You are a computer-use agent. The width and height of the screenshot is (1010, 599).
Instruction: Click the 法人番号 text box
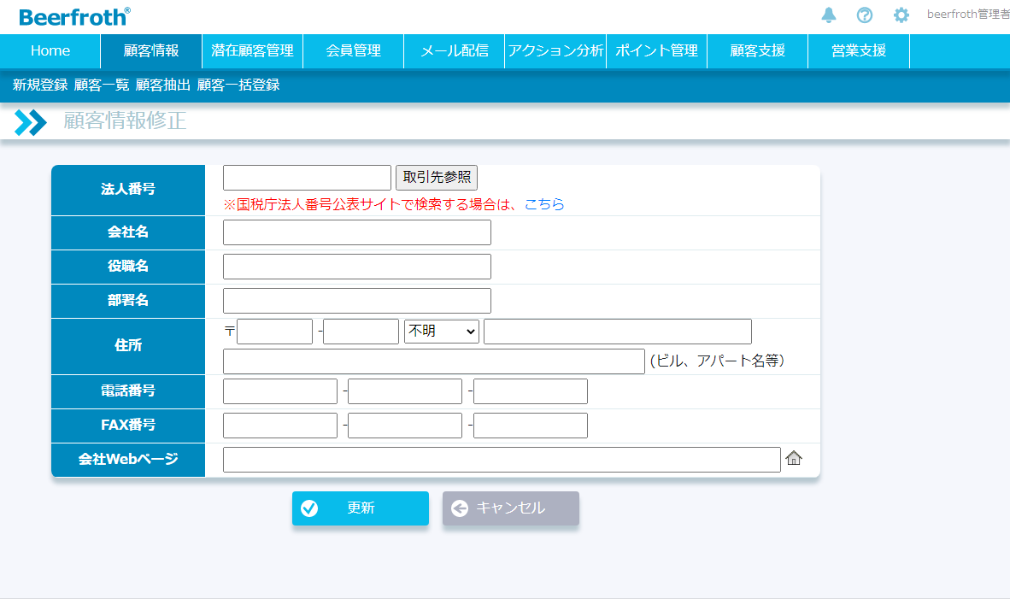307,178
